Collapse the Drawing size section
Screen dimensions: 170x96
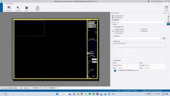(x=113, y=36)
